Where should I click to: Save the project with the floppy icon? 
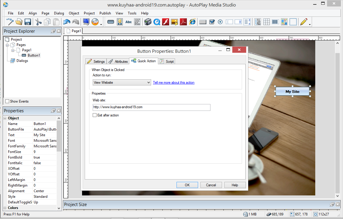[x=27, y=22]
